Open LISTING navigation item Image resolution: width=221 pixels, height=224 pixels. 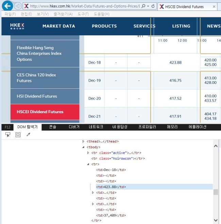pyautogui.click(x=181, y=26)
